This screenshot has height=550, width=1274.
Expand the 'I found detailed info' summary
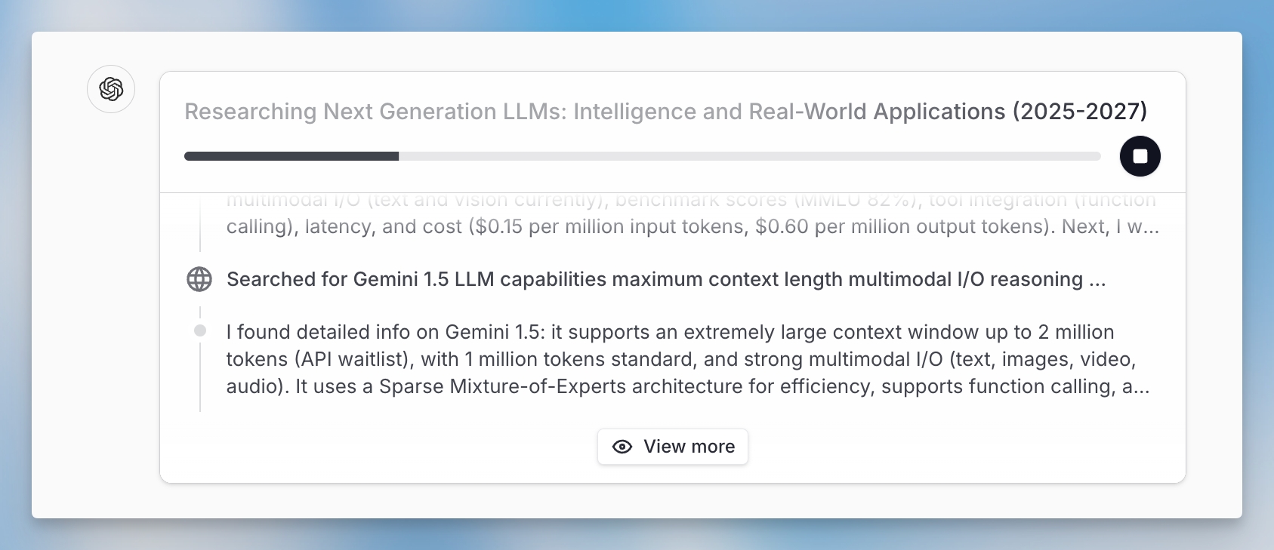[x=669, y=332]
